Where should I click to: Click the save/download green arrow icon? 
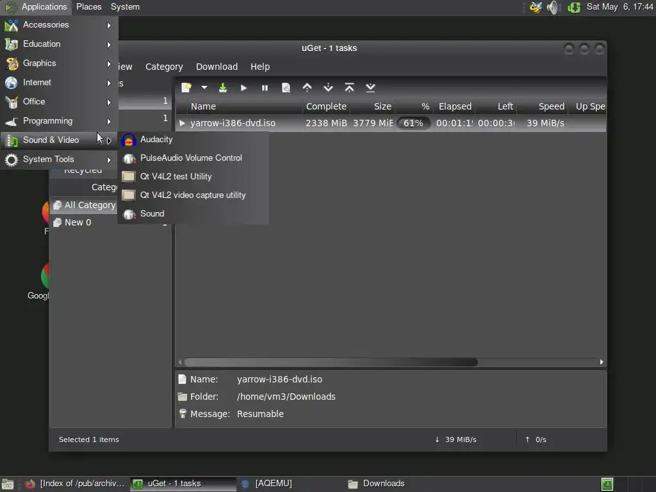[x=223, y=87]
